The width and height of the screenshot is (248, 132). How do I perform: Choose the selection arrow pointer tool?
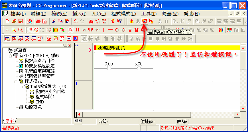71,30
